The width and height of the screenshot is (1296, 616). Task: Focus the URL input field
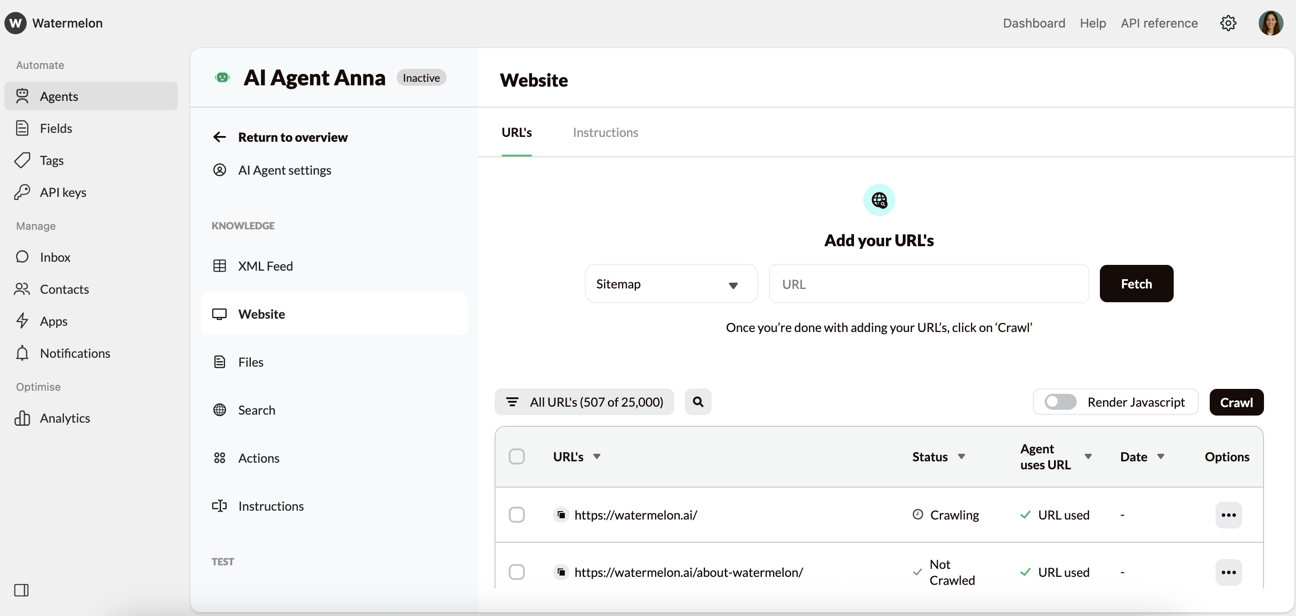928,284
